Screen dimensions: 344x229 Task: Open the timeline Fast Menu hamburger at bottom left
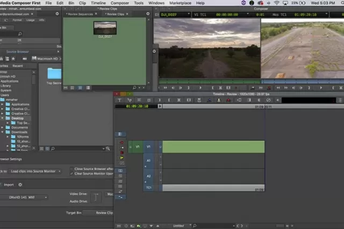click(119, 226)
